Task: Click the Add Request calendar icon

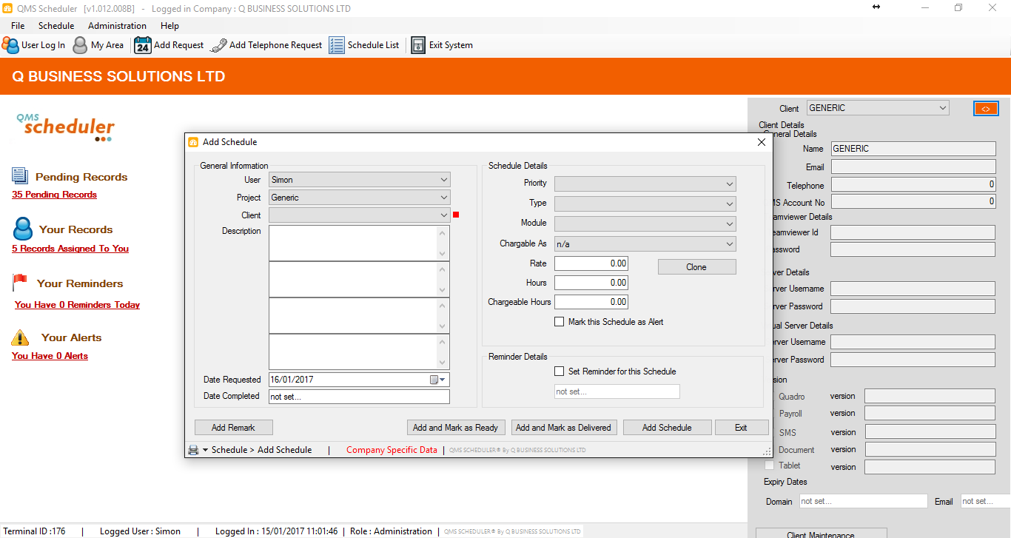Action: tap(143, 45)
